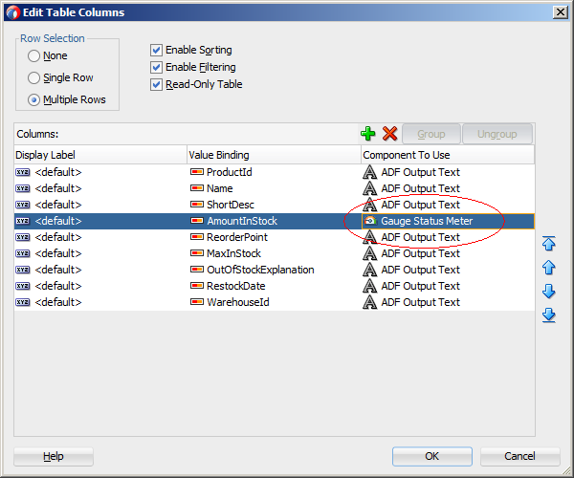Click the output text A icon in ProductId row
Viewport: 574px width, 478px height.
pyautogui.click(x=369, y=172)
